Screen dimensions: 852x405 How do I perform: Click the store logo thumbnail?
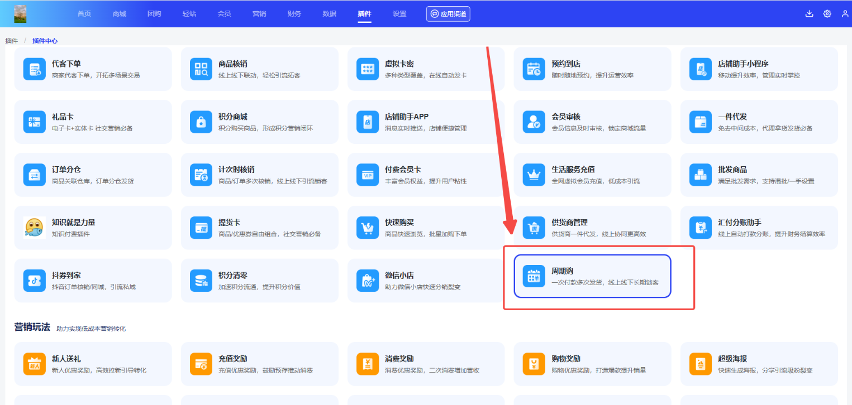pyautogui.click(x=21, y=14)
